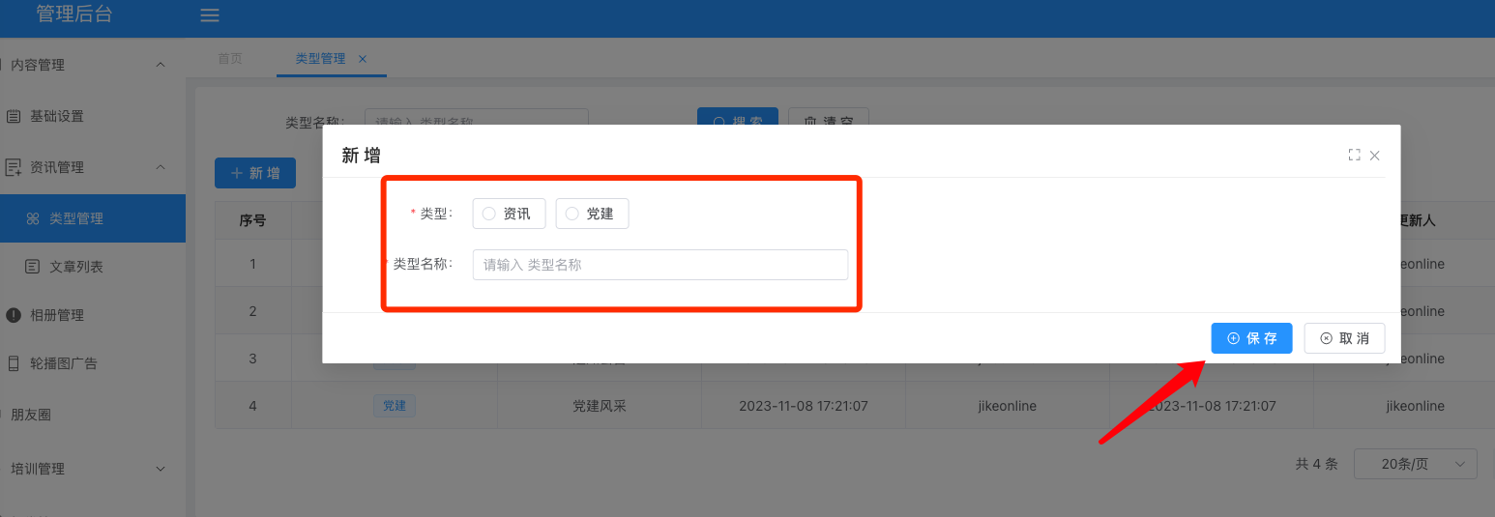Open the 20条/页 page size dropdown
The image size is (1495, 517).
(1415, 464)
